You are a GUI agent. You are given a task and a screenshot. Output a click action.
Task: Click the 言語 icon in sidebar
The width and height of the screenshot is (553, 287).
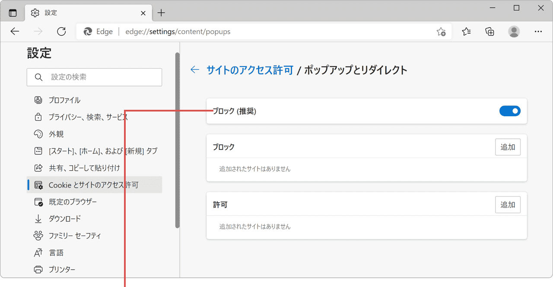38,252
